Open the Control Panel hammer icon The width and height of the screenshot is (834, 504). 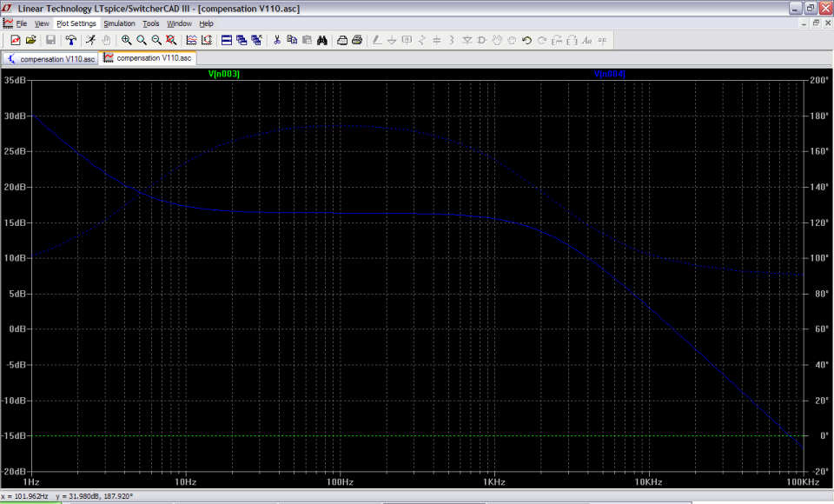pos(70,40)
